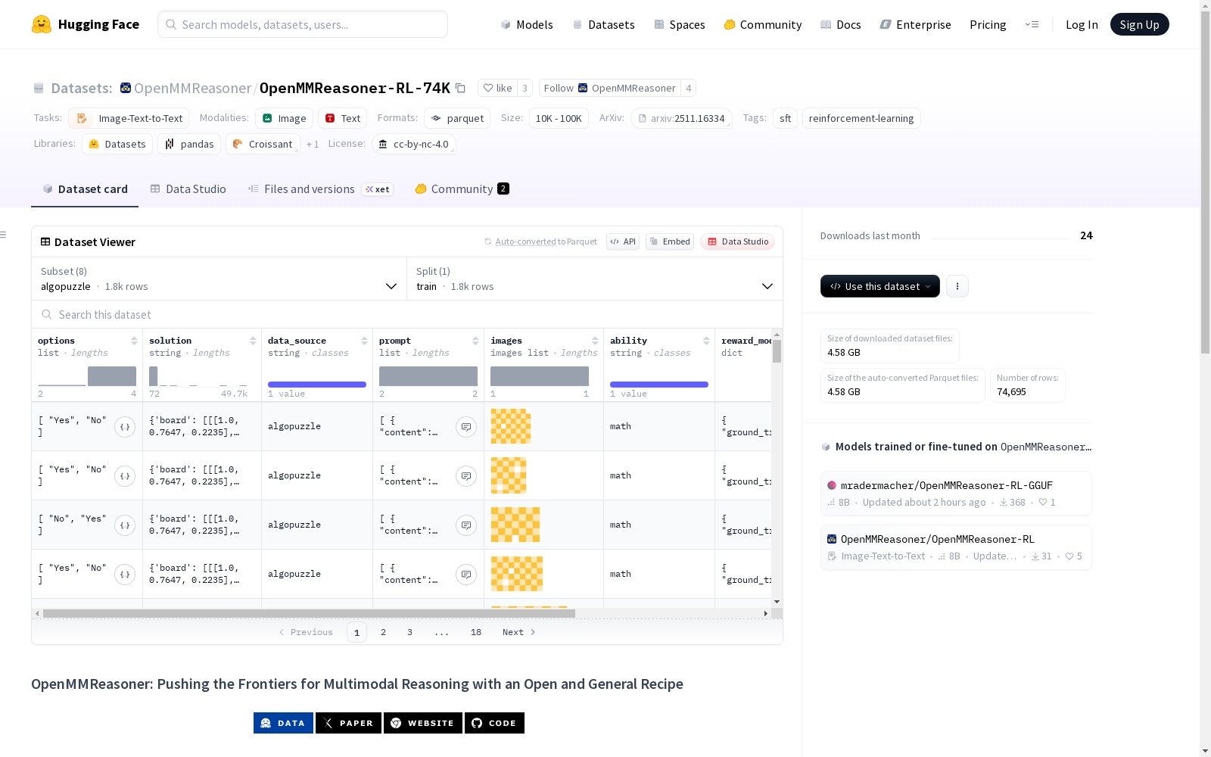Sort by the solution column
1211x757 pixels.
(253, 341)
